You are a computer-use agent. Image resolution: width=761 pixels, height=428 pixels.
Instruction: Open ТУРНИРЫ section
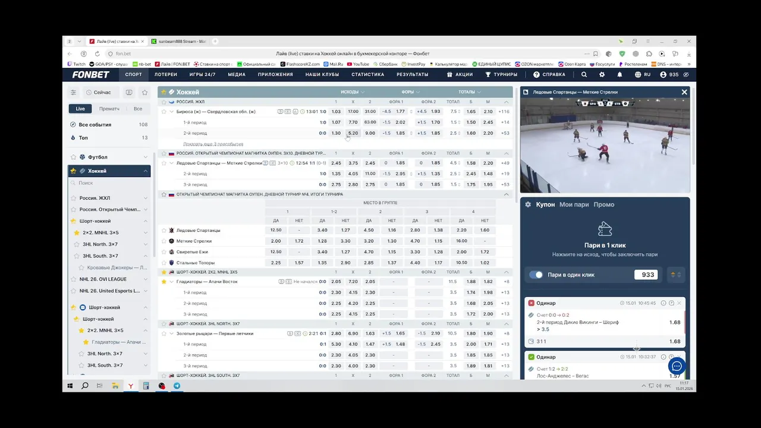tap(501, 74)
